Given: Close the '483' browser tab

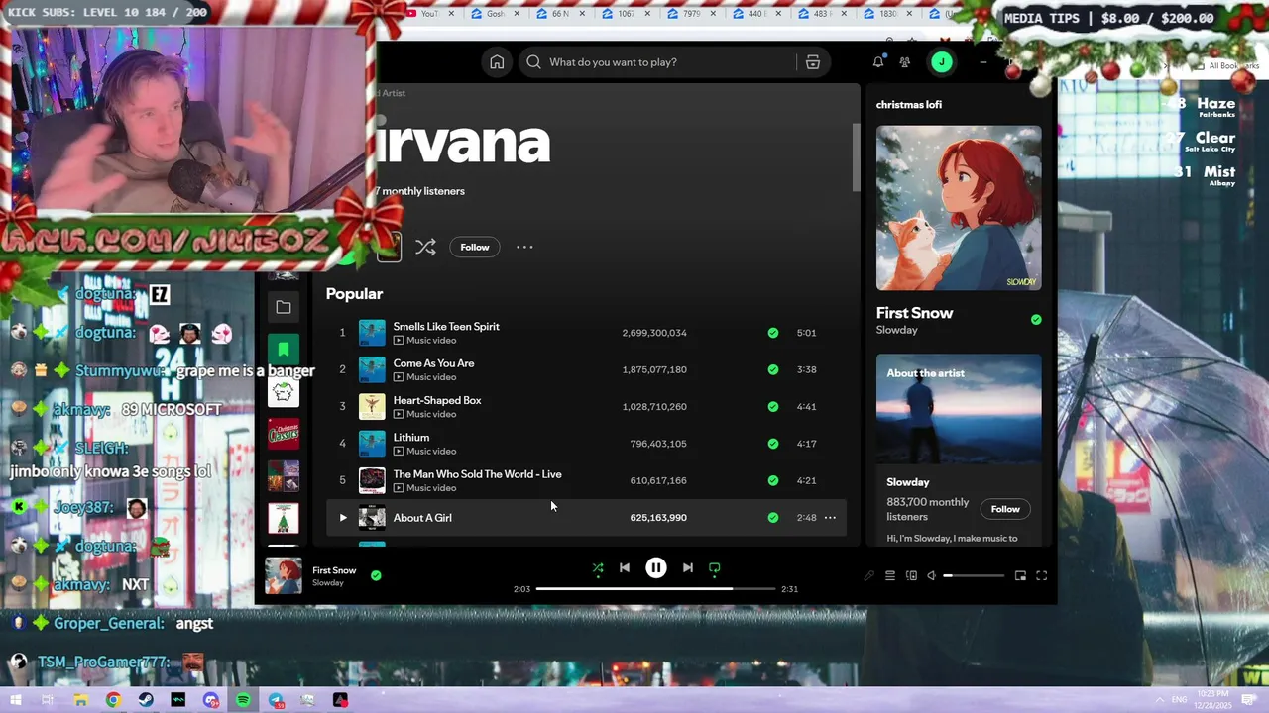Looking at the screenshot, I should 844,14.
